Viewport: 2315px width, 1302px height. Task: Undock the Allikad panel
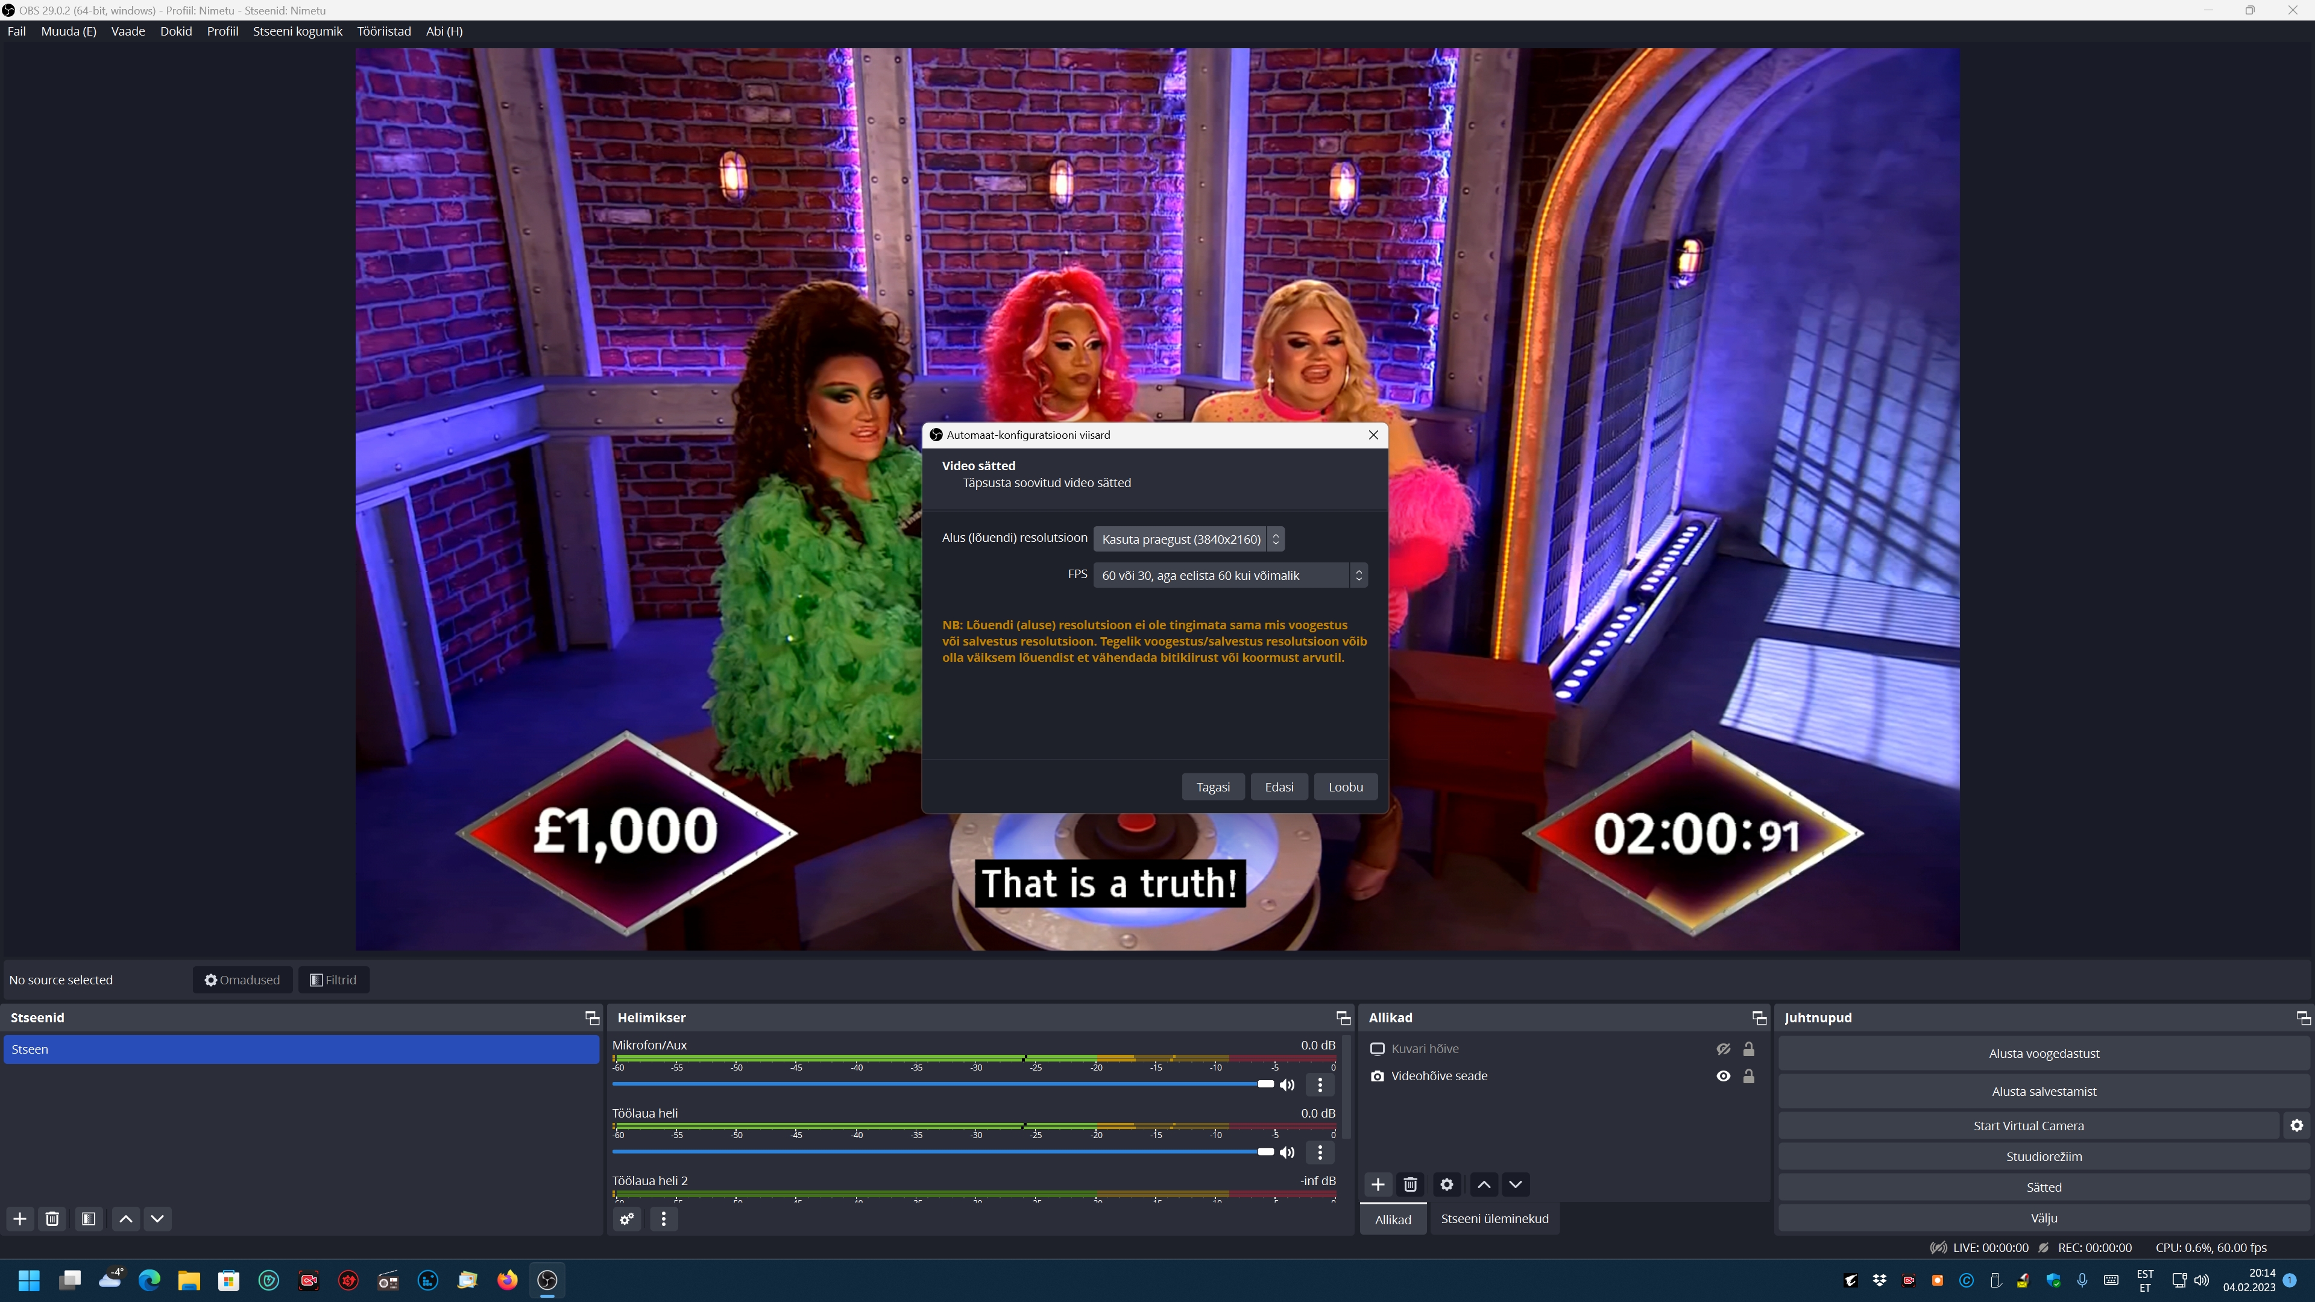pyautogui.click(x=1759, y=1017)
